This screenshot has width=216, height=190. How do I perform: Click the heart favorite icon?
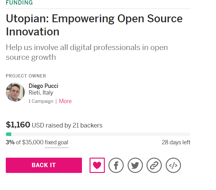point(97,165)
